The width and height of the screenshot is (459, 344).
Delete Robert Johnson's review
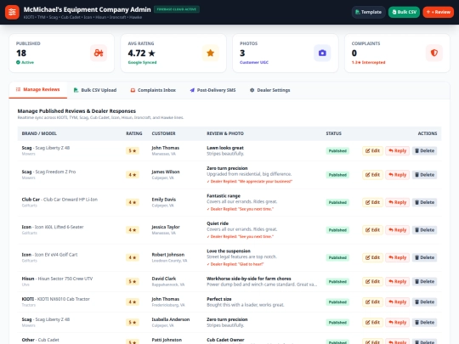click(424, 257)
